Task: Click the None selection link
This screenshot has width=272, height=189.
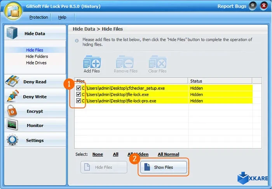Action: pyautogui.click(x=98, y=154)
